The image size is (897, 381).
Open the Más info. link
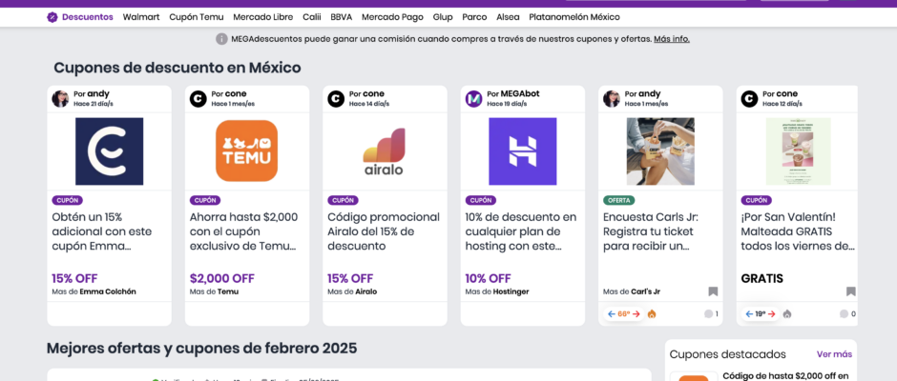coord(671,39)
